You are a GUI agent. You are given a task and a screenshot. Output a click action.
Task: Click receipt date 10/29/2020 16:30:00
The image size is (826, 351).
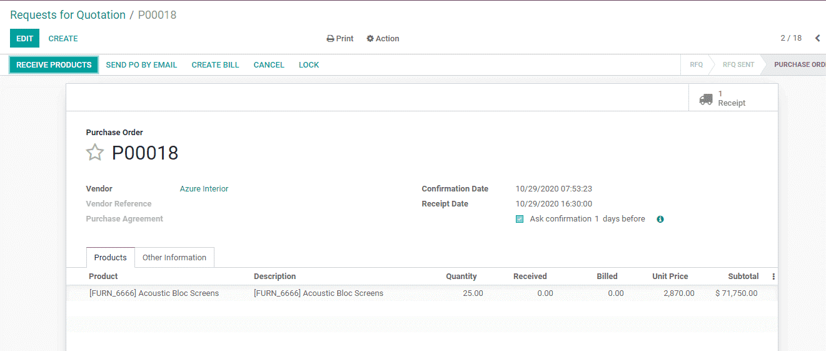tap(553, 204)
